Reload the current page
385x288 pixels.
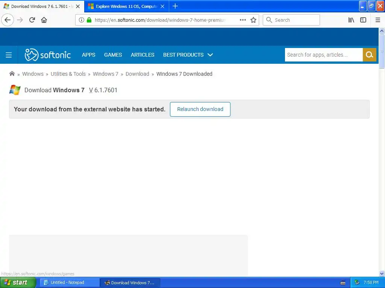point(32,20)
